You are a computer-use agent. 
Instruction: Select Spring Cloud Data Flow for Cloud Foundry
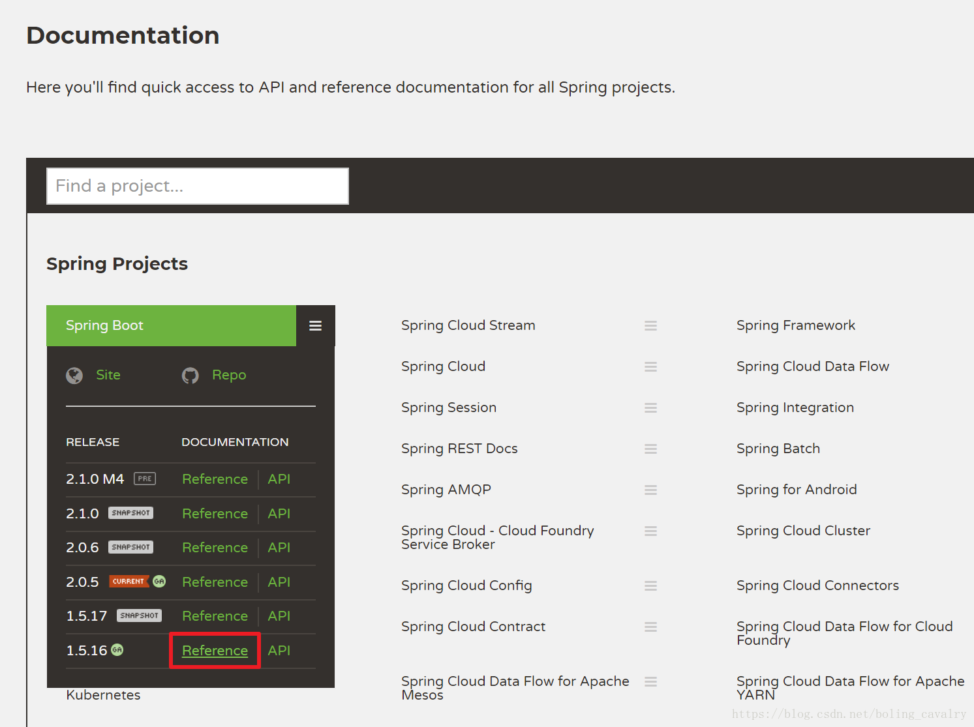[845, 633]
